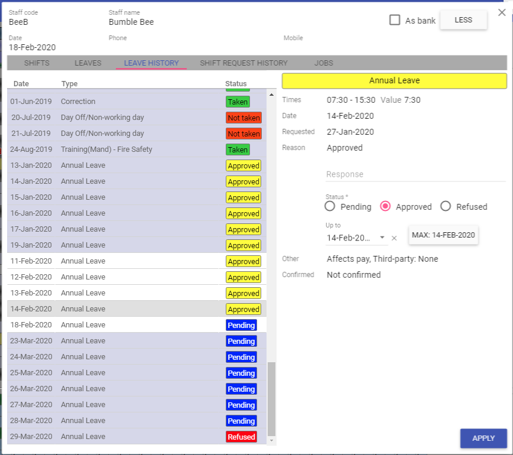Close the staff details dialog
Image resolution: width=513 pixels, height=455 pixels.
coord(502,12)
